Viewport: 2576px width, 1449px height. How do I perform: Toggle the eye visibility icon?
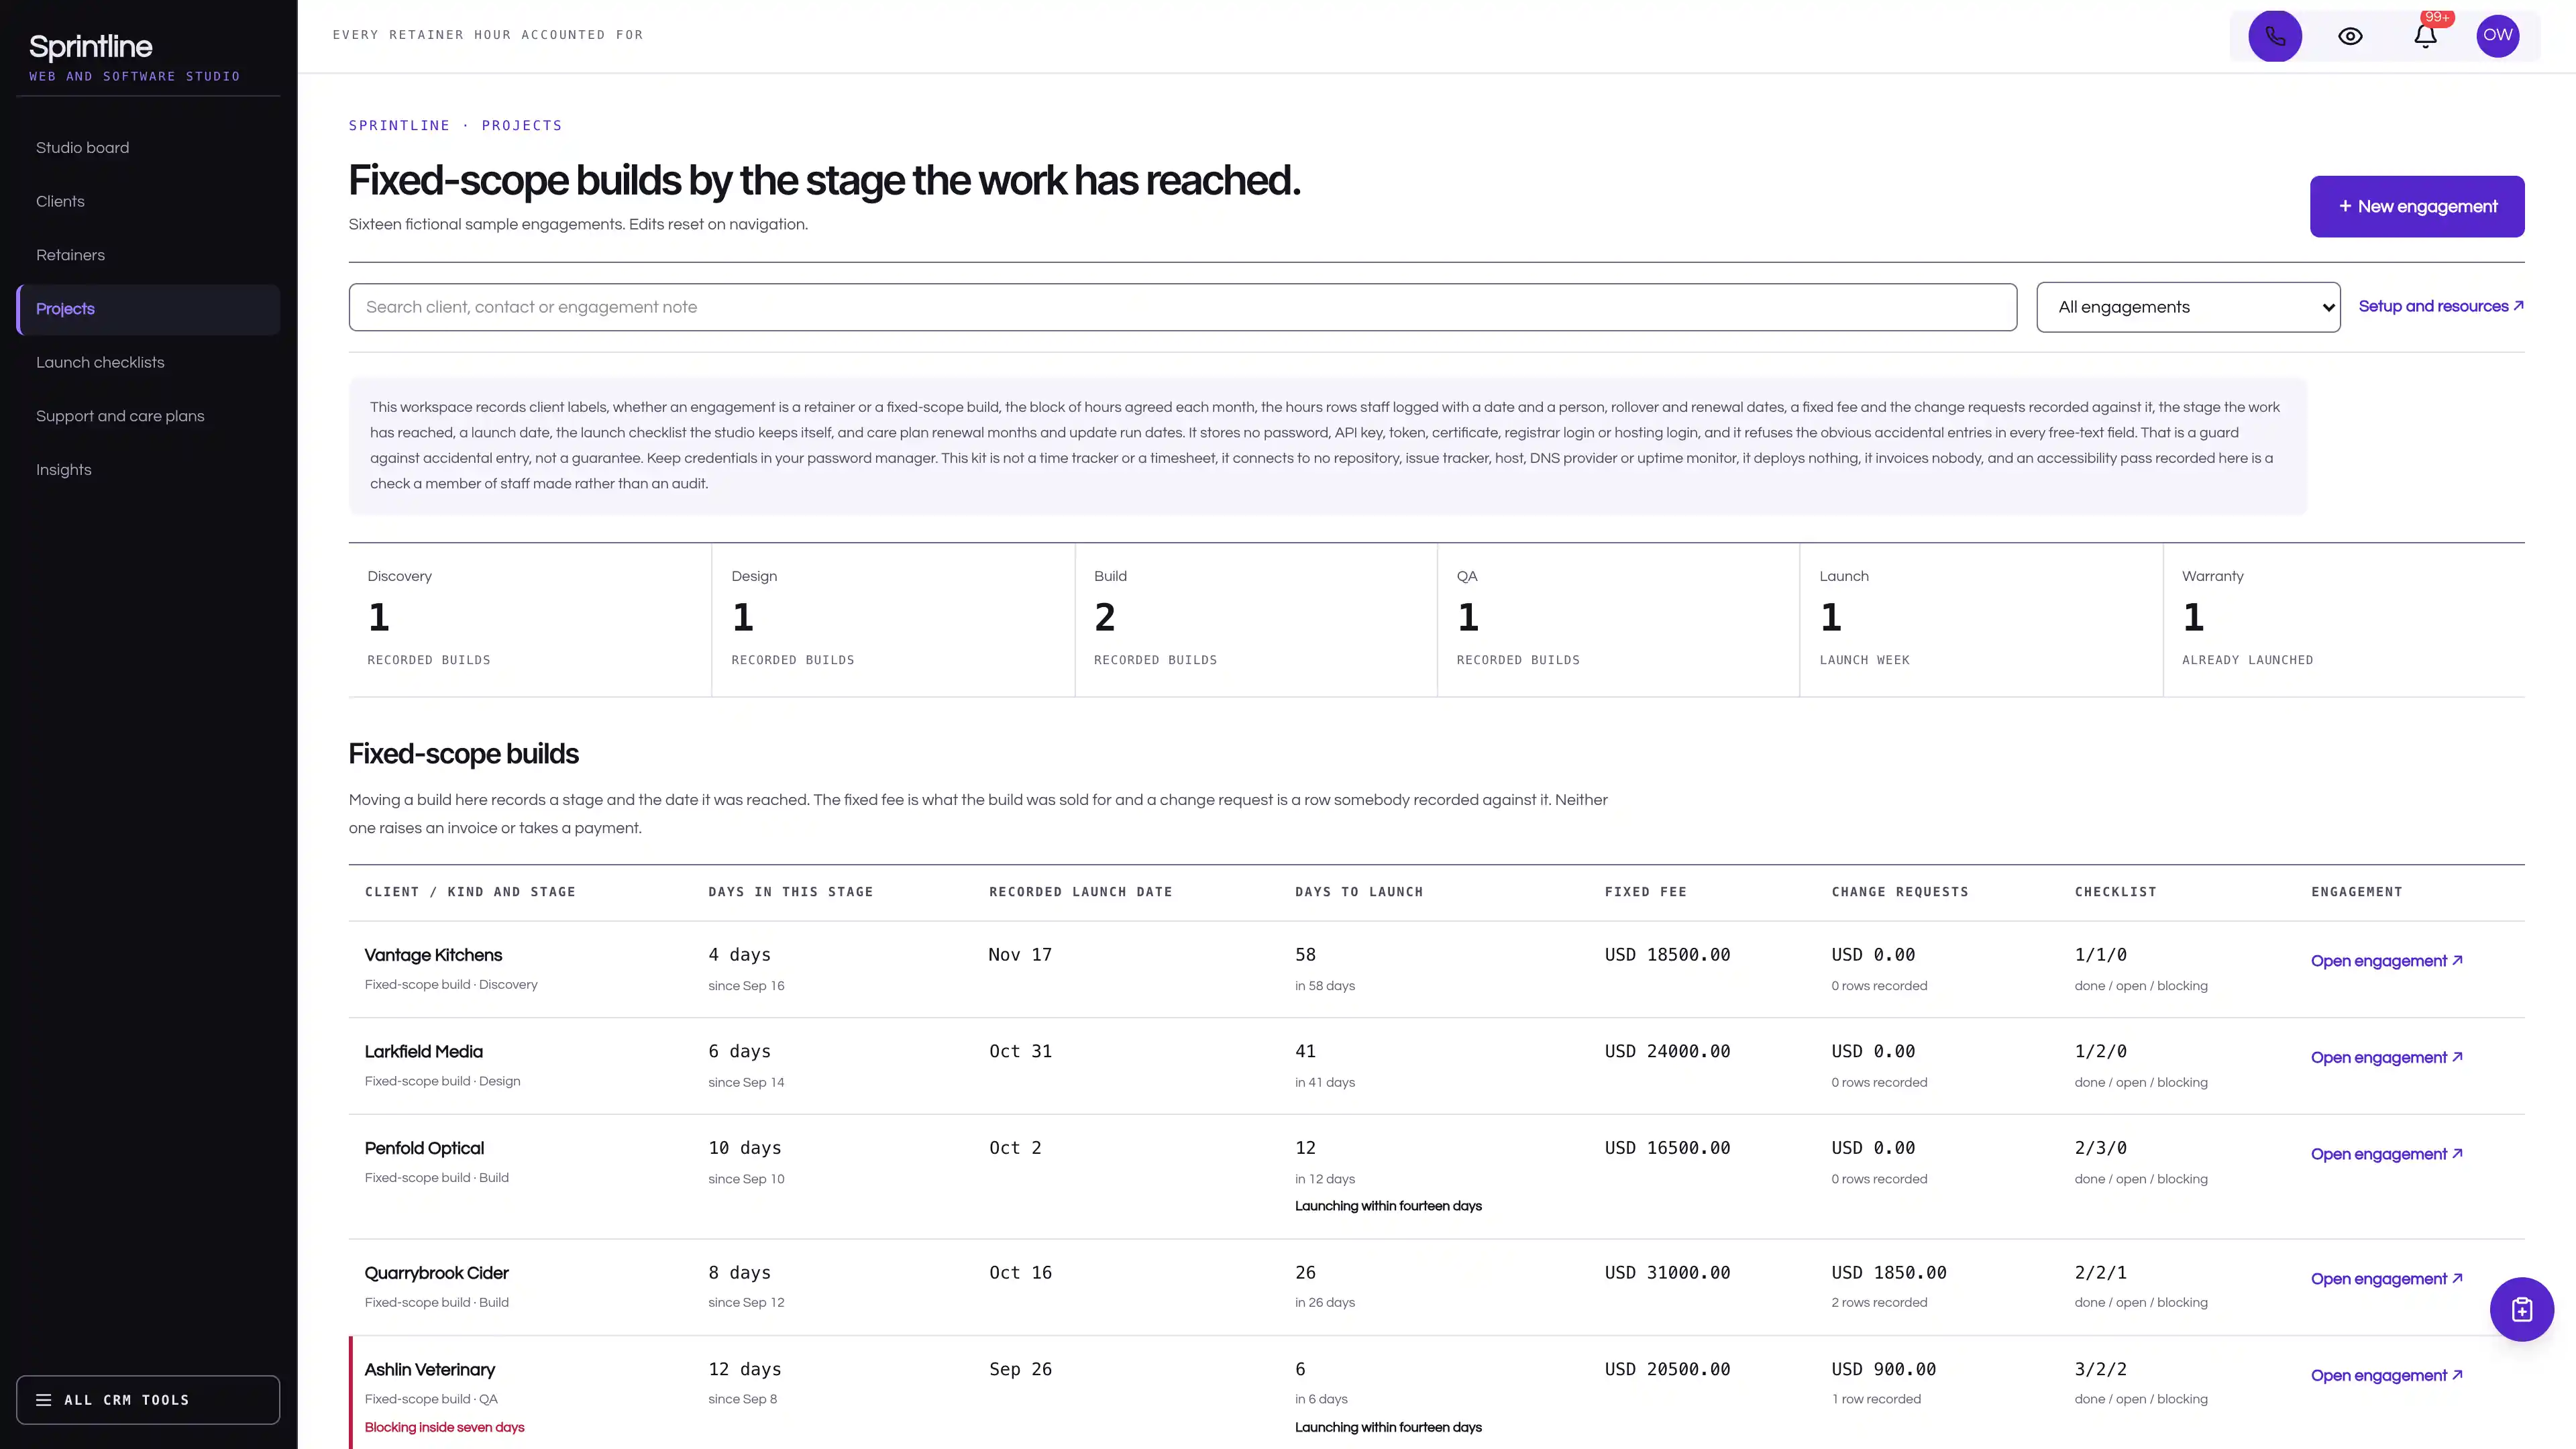2350,36
